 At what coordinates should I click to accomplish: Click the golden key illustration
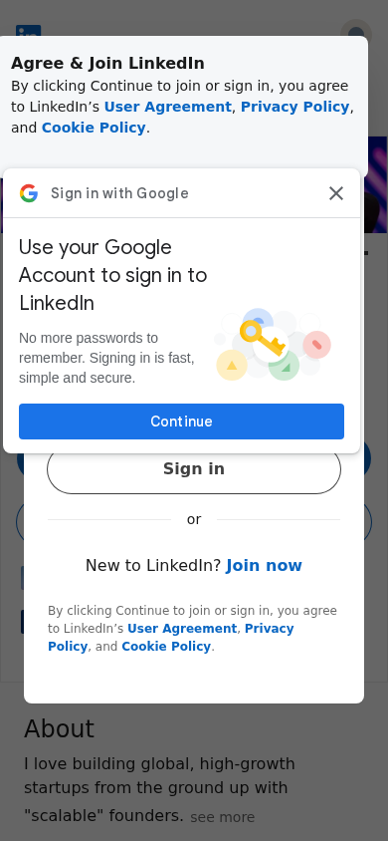(263, 338)
